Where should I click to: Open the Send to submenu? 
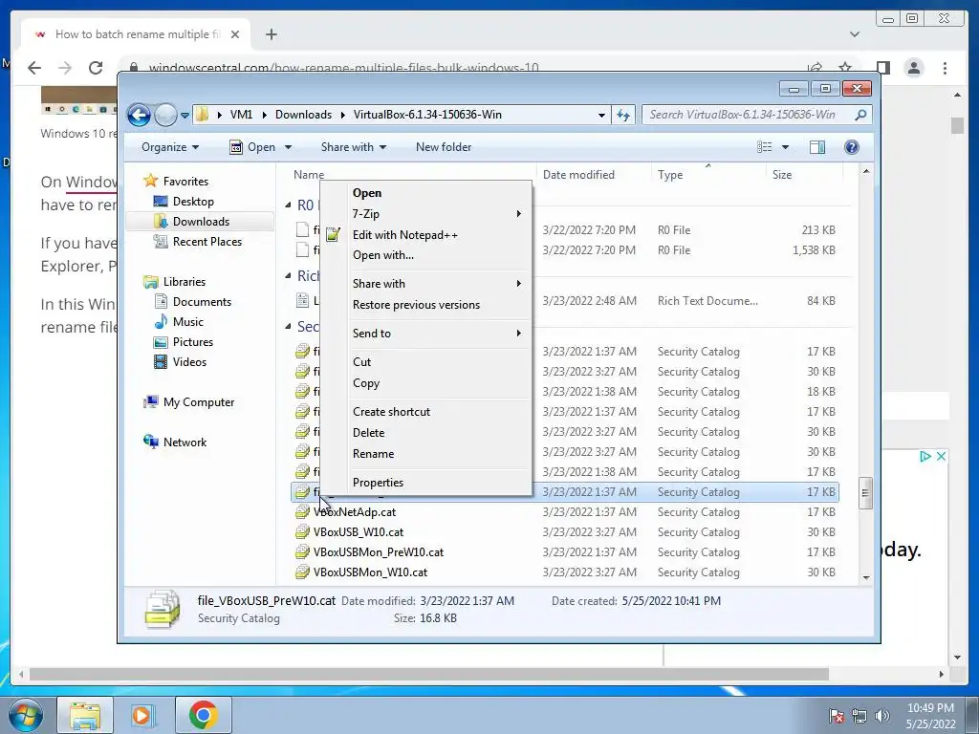click(425, 334)
